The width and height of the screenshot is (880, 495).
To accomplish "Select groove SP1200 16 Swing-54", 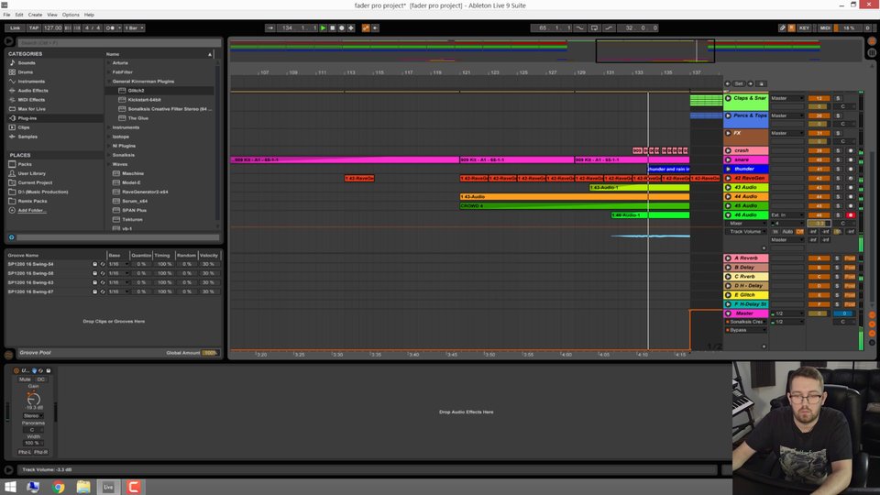I will 31,264.
